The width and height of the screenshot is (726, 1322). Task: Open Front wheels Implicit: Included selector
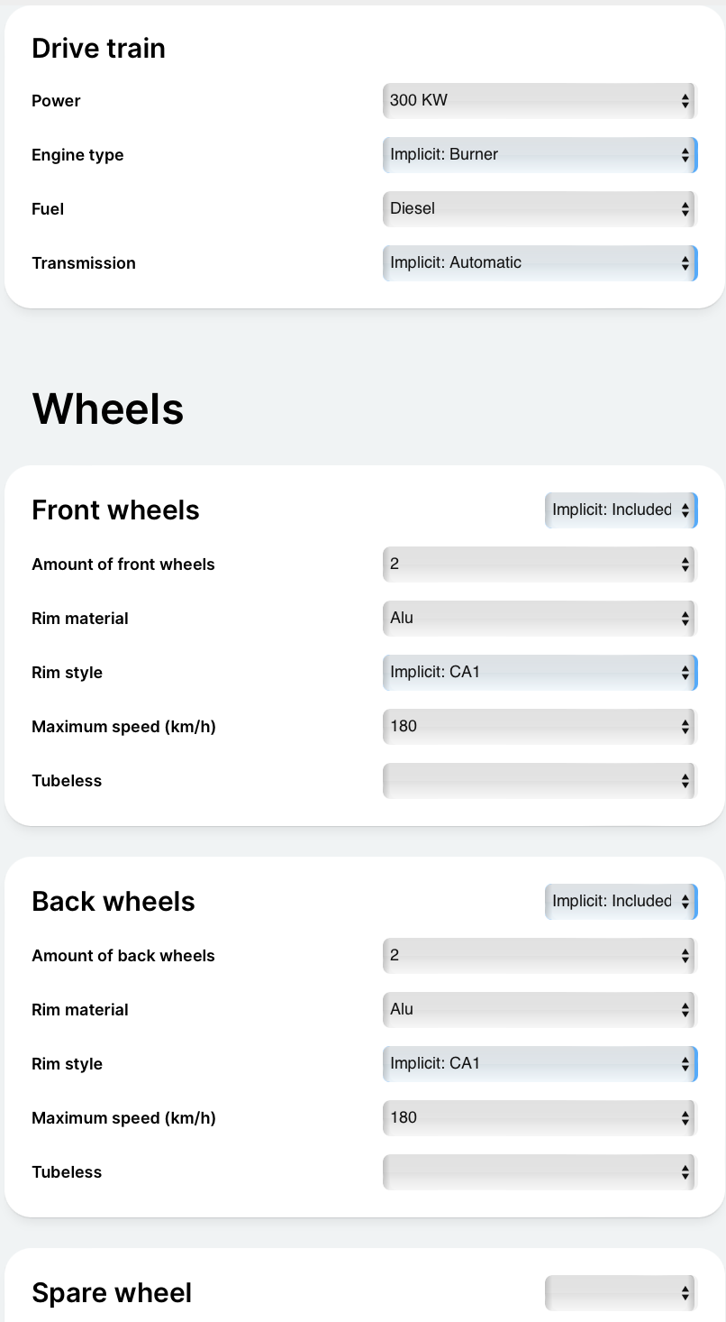[x=621, y=510]
